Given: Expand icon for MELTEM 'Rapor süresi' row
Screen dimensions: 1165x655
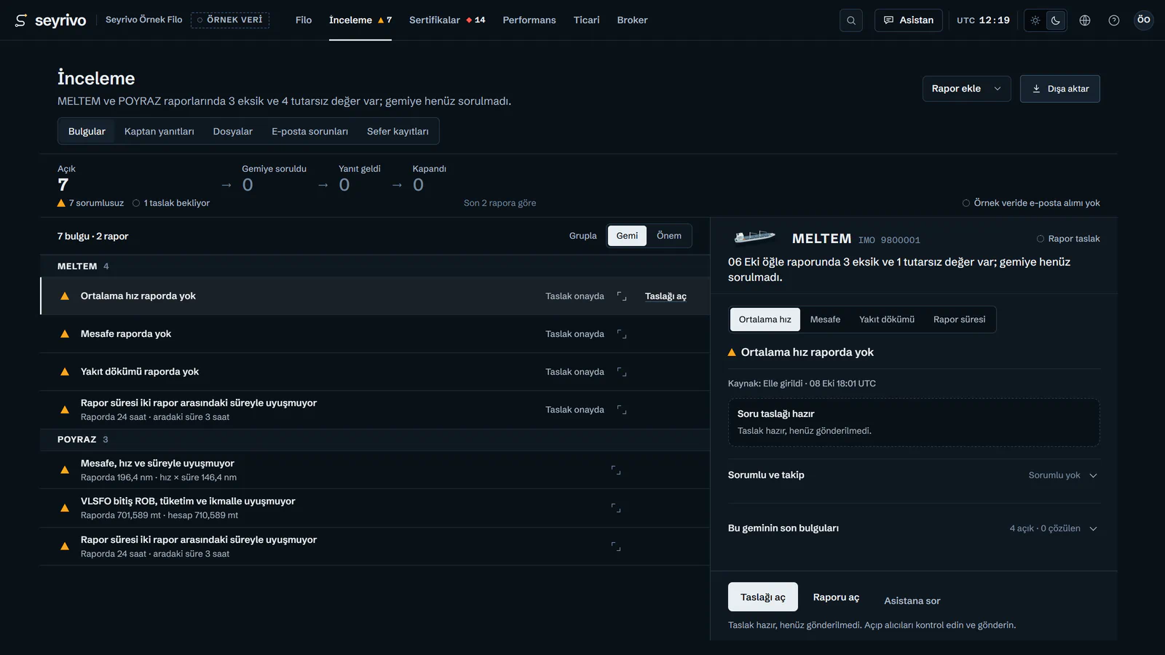Looking at the screenshot, I should tap(622, 410).
